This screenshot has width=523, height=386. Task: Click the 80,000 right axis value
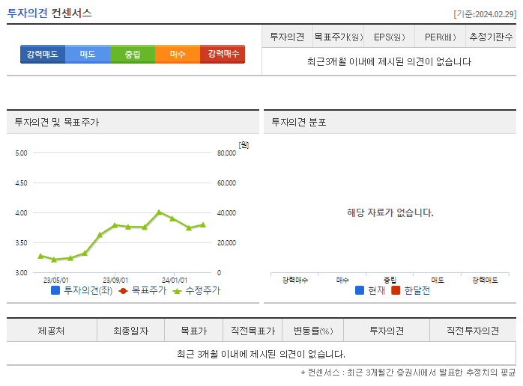click(226, 153)
